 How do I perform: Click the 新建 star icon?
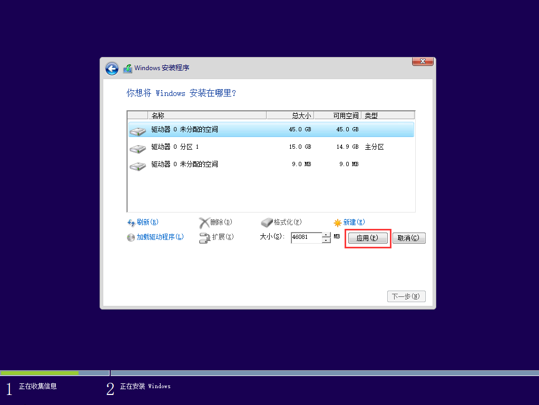(x=338, y=223)
